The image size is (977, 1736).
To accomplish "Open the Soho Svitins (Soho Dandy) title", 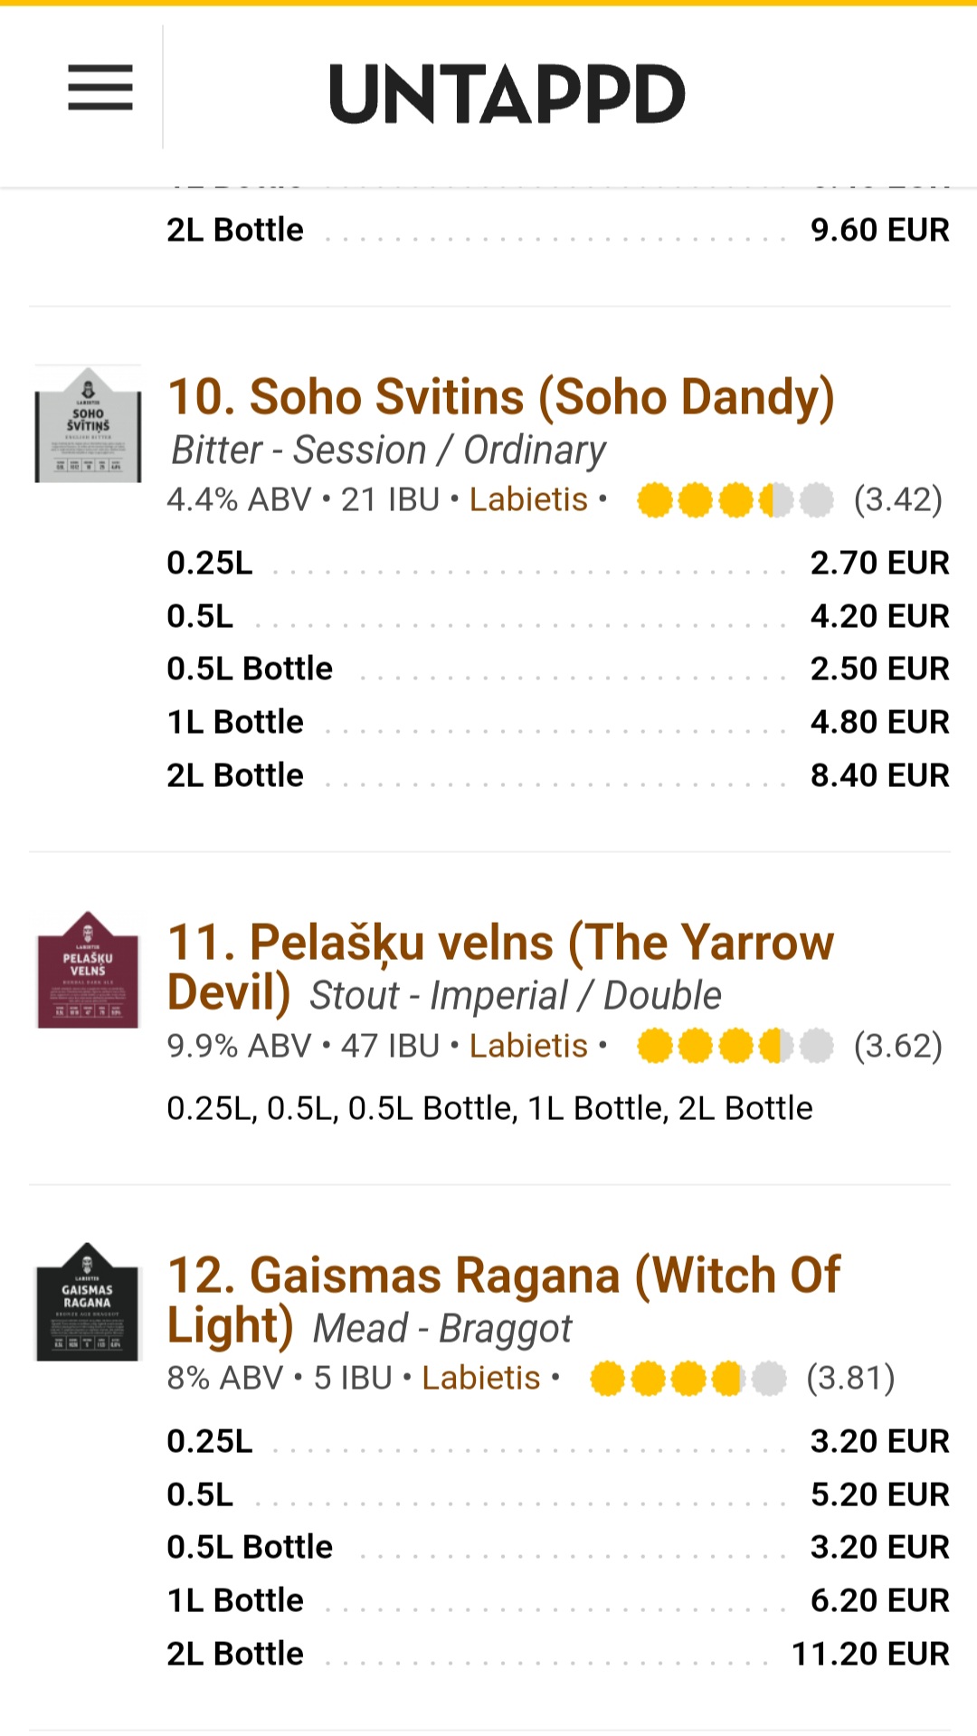I will (500, 397).
